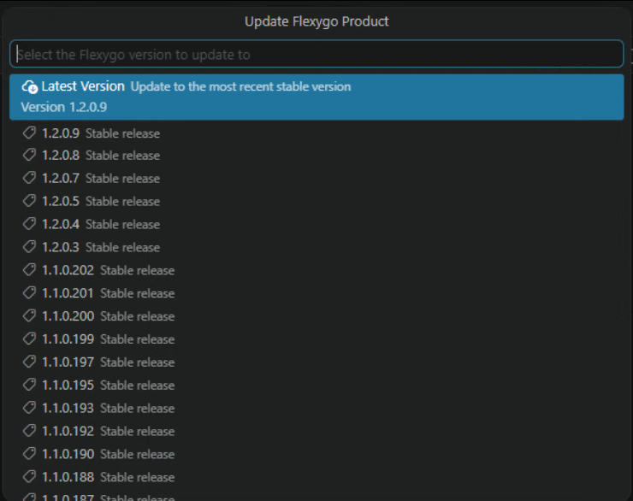This screenshot has width=633, height=501.
Task: Select version 1.1.0.190 text label
Action: pyautogui.click(x=68, y=454)
